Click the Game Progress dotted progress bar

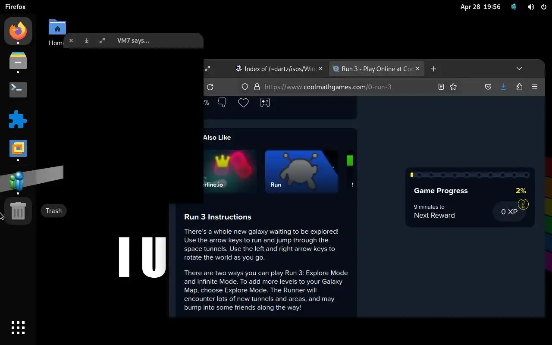click(470, 175)
